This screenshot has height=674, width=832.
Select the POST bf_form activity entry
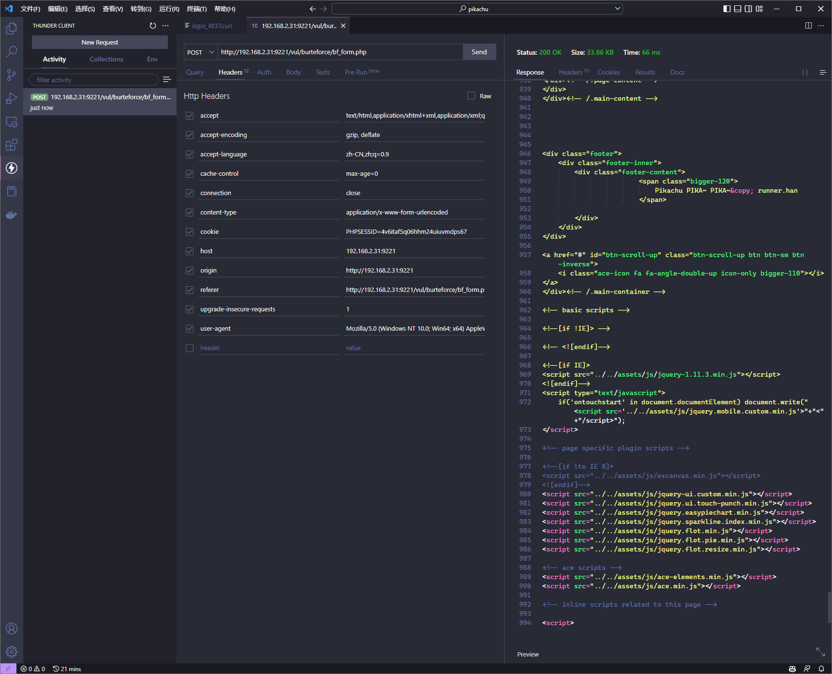[x=100, y=102]
